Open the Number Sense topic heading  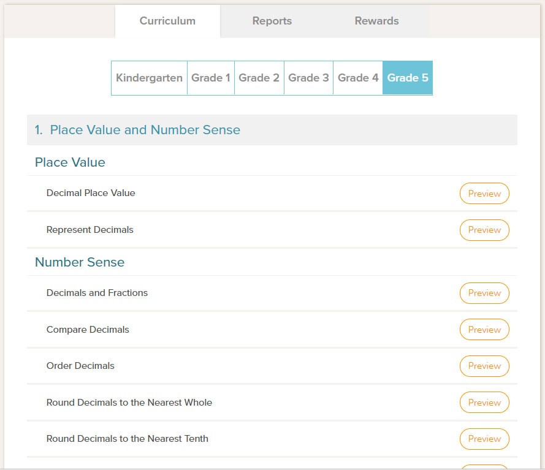pos(79,262)
